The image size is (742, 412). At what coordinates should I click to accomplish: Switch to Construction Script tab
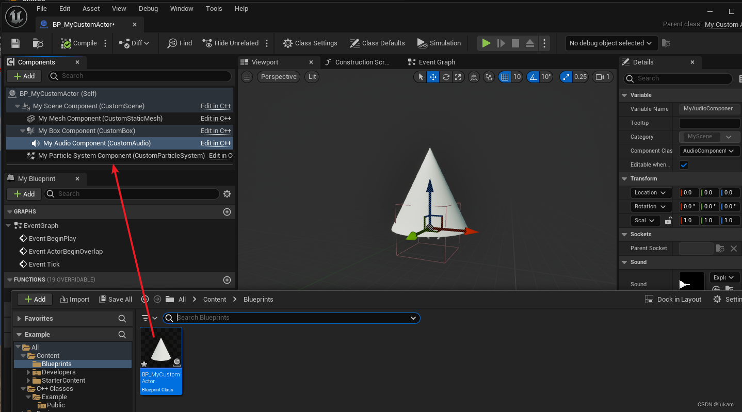tap(357, 62)
